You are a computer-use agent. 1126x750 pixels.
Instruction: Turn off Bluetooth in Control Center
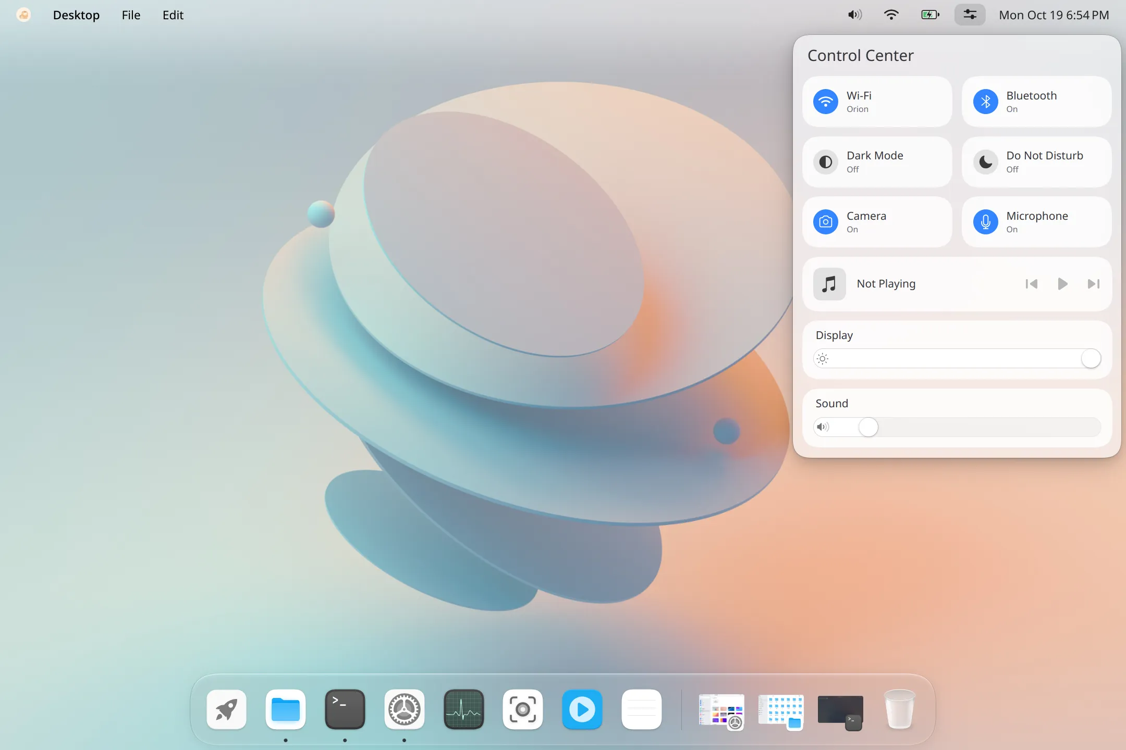1036,102
